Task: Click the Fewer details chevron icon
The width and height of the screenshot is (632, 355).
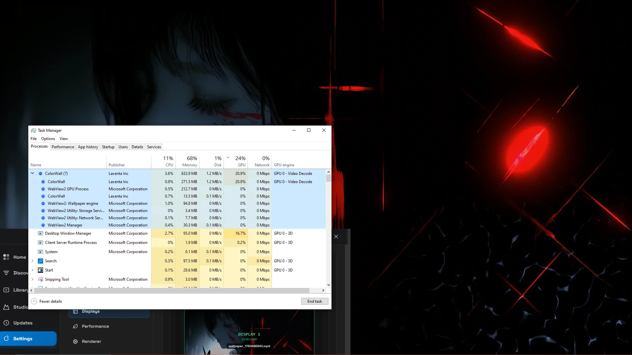Action: (34, 301)
